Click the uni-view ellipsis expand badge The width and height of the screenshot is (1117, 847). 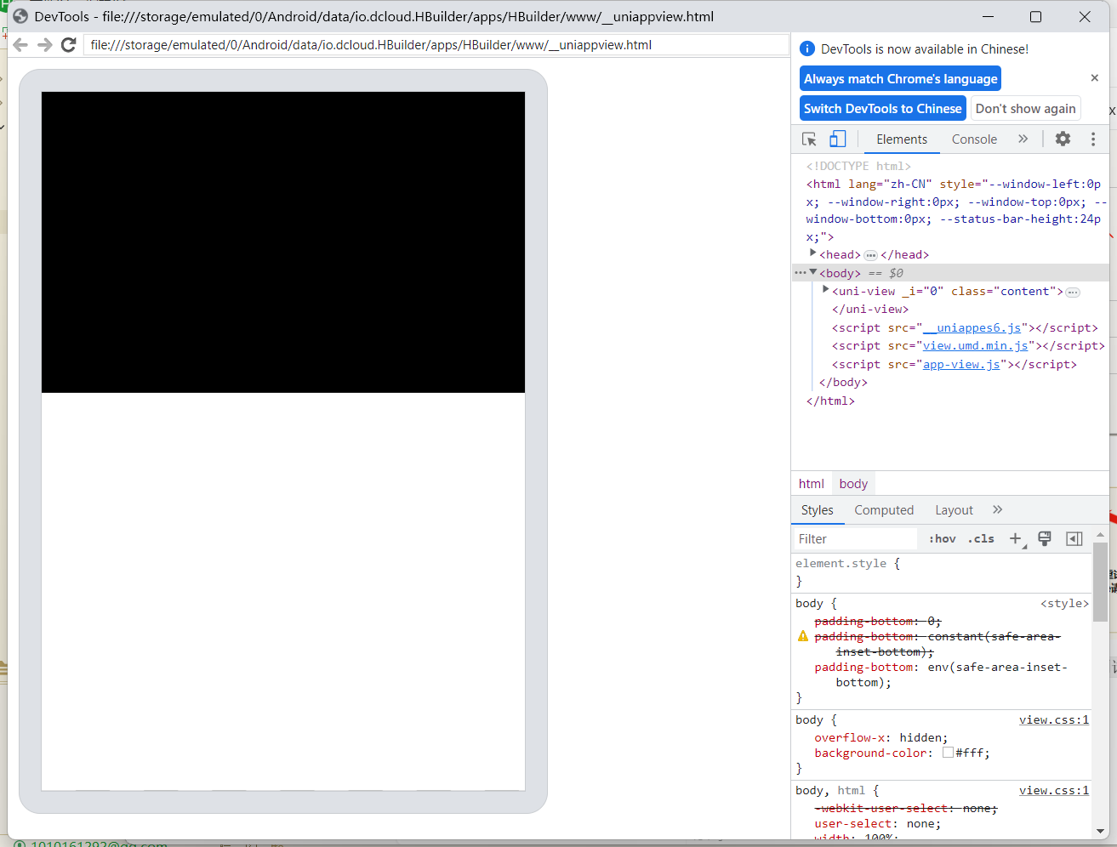point(1073,292)
